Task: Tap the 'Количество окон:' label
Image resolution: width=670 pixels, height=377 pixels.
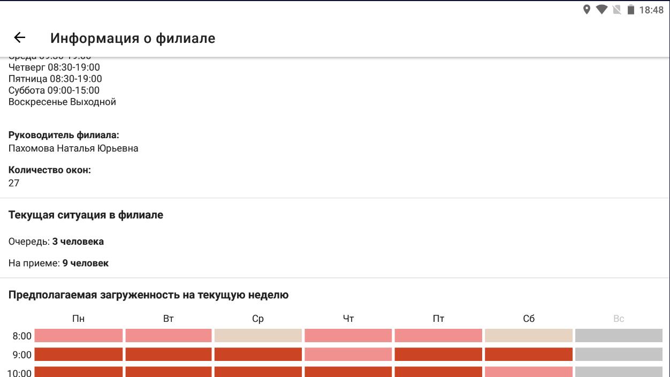Action: [50, 170]
